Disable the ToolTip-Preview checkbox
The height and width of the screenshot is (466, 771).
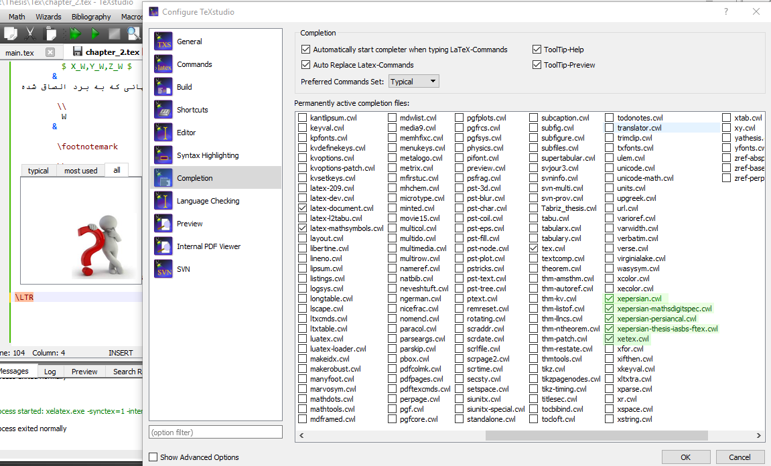537,64
